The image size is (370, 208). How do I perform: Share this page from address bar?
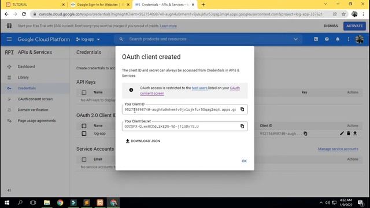tap(335, 14)
